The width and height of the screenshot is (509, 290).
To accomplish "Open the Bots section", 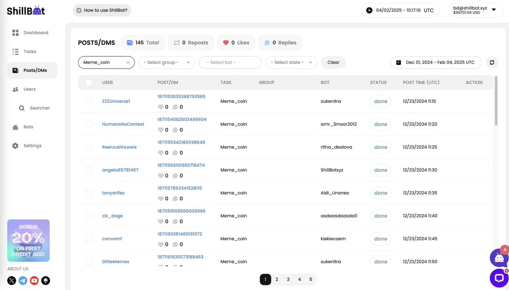I will tap(28, 127).
